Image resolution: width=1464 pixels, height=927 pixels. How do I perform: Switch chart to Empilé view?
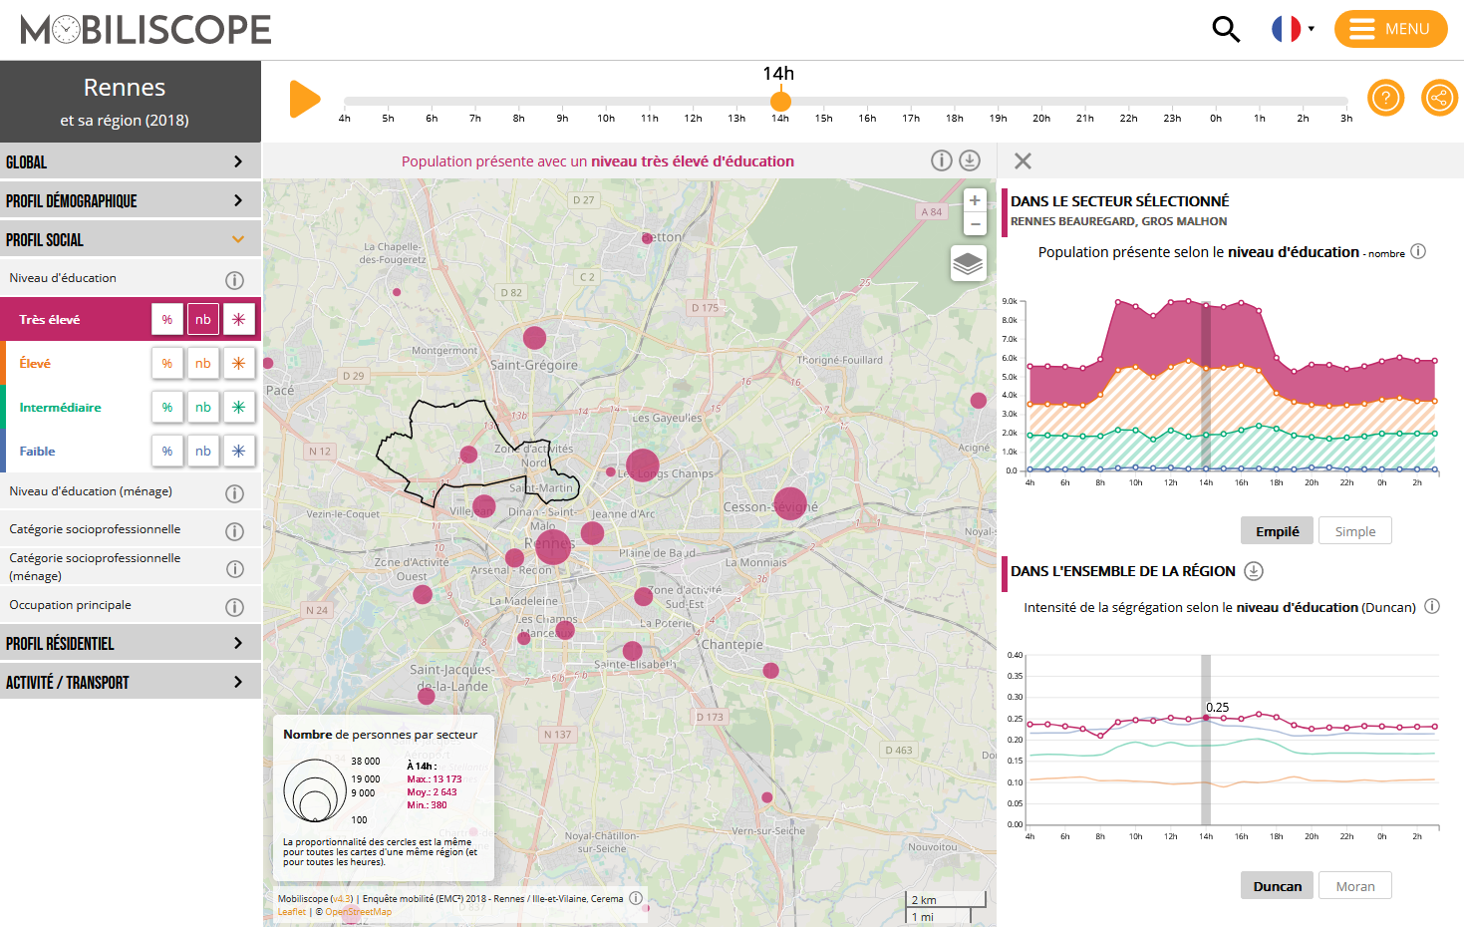1277,531
